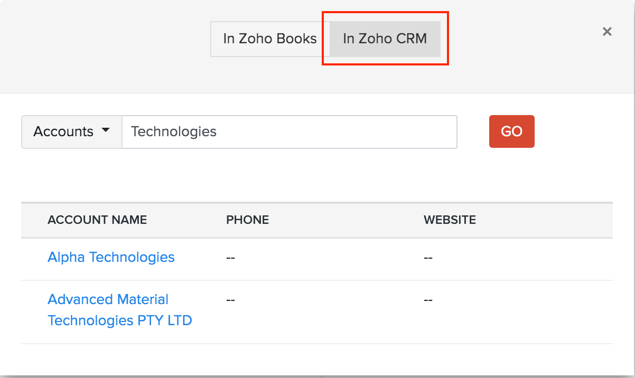Click the PHONE column header
The image size is (635, 378).
pos(247,220)
